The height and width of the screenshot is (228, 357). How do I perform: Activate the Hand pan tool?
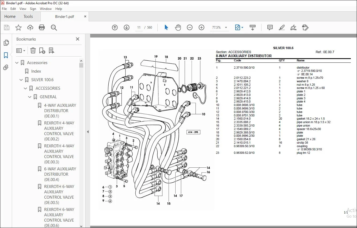pos(178,27)
